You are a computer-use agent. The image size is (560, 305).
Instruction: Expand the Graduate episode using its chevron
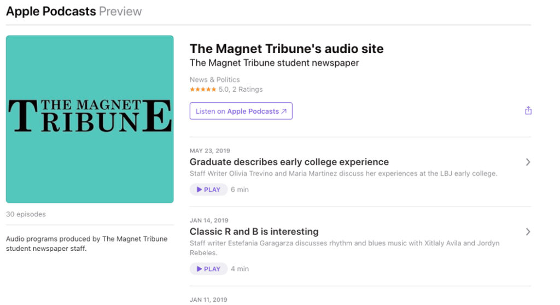[x=528, y=162]
